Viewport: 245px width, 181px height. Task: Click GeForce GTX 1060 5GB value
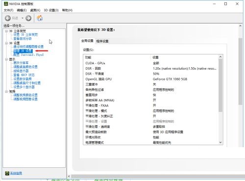click(x=170, y=79)
